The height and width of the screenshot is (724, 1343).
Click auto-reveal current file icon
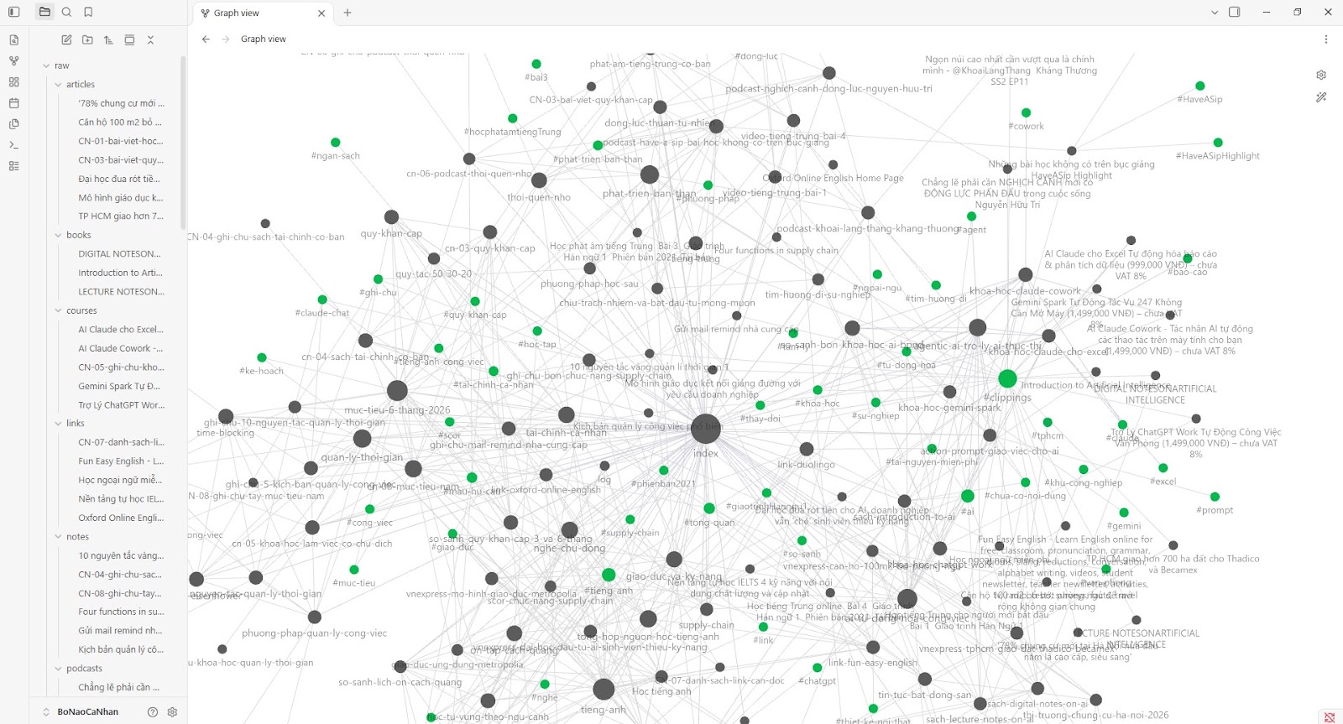click(x=129, y=39)
